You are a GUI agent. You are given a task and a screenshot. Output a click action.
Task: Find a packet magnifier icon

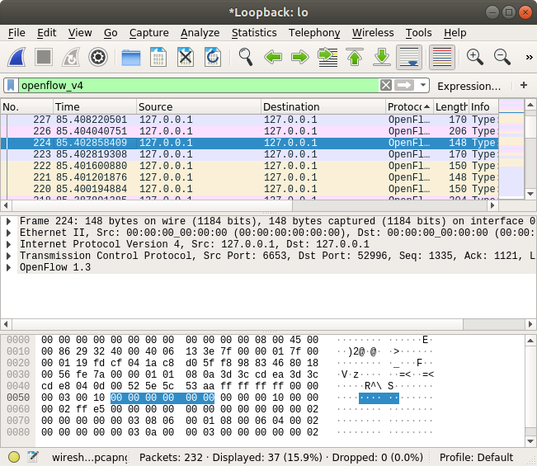tap(246, 57)
